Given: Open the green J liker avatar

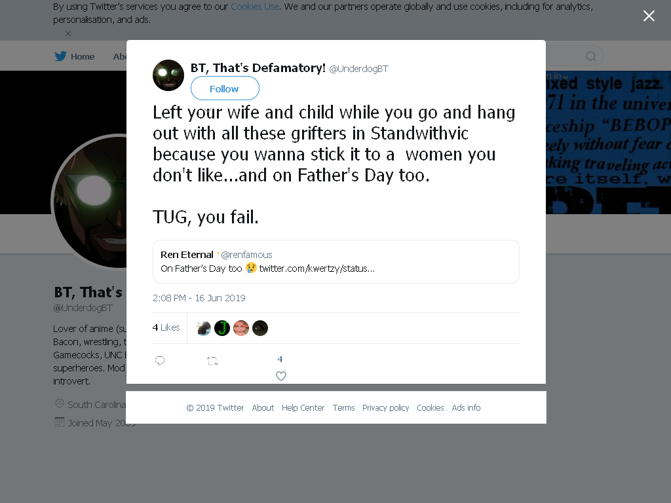Looking at the screenshot, I should coord(222,328).
